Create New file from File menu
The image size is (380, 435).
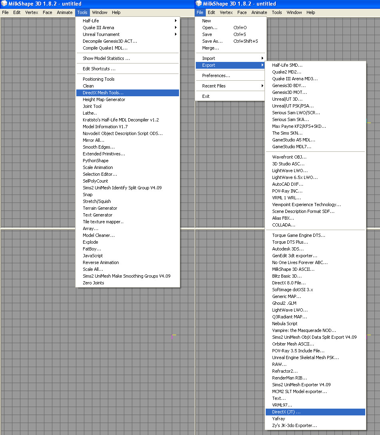pyautogui.click(x=230, y=21)
